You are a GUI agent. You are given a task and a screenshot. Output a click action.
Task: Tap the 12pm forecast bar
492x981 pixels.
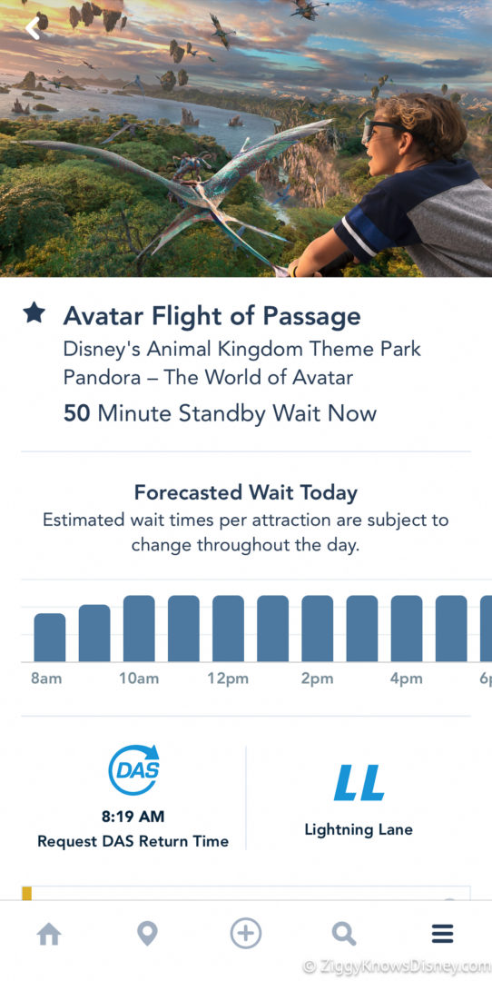click(x=228, y=629)
